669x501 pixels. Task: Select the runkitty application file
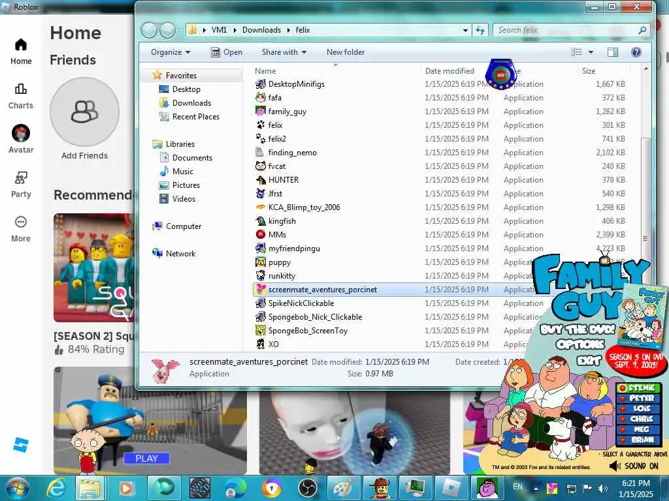point(282,275)
